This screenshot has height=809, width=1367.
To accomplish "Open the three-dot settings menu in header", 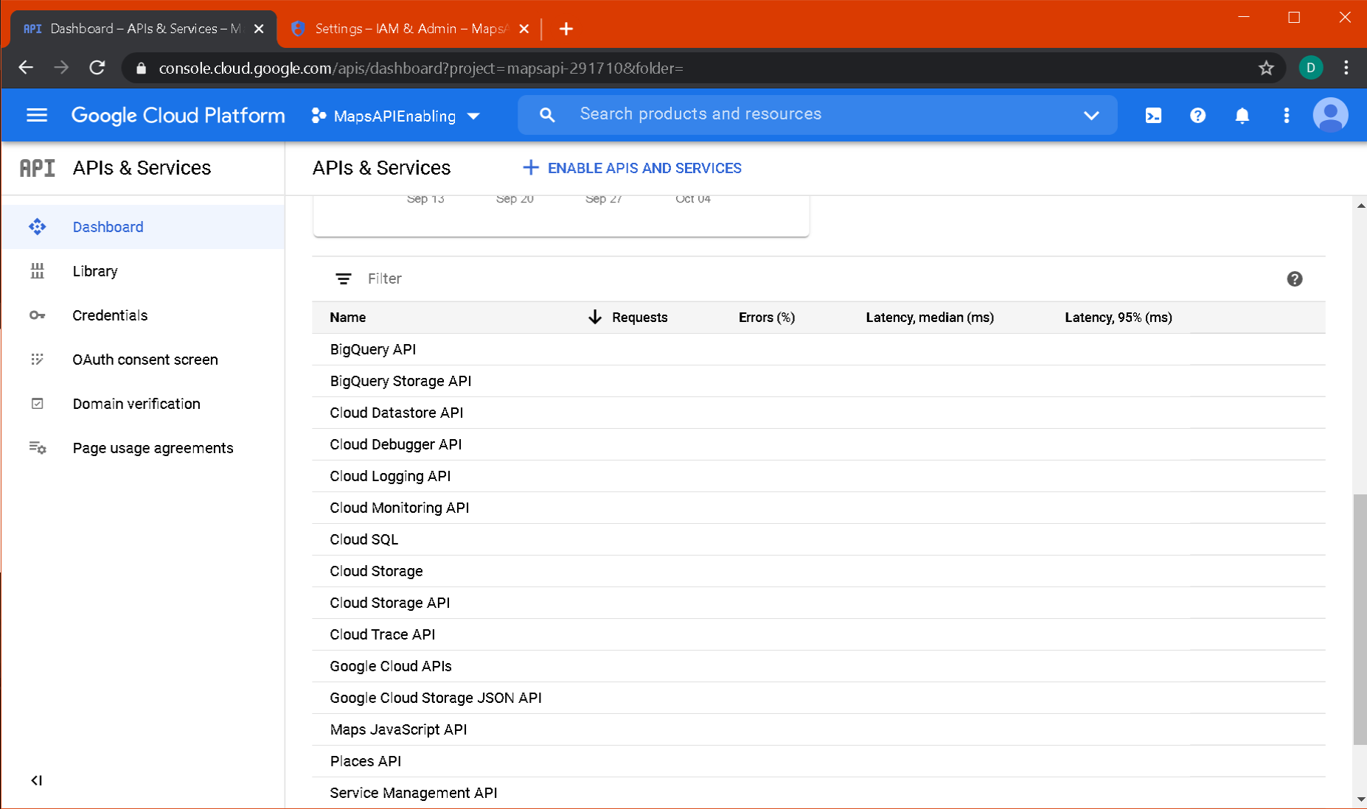I will click(1286, 115).
